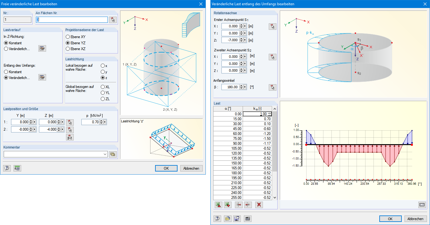The width and height of the screenshot is (430, 225).
Task: Choose local load direction y
Action: [x=103, y=72]
